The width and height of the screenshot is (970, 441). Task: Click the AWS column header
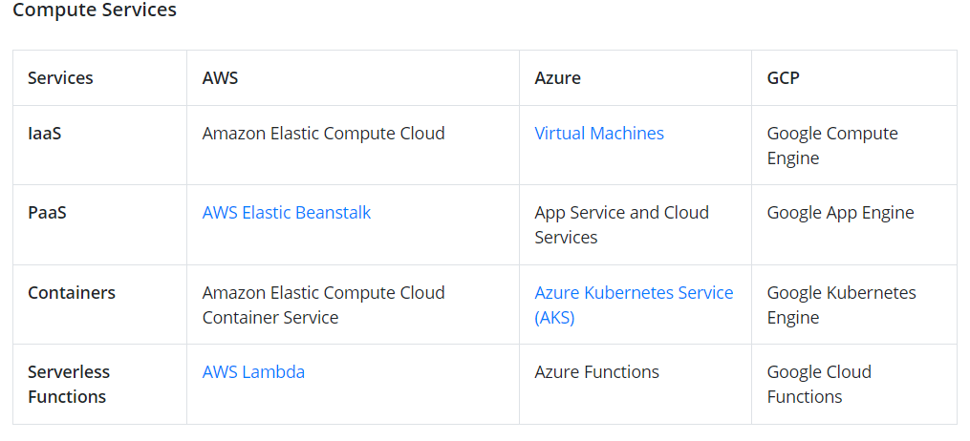click(220, 78)
